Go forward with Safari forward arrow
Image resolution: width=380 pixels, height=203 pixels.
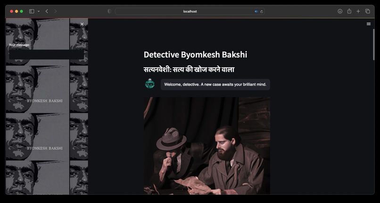(56, 11)
